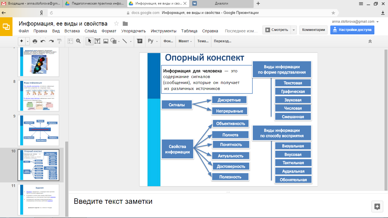Image resolution: width=388 pixels, height=218 pixels.
Task: Redo the last action
Action: tap(51, 41)
